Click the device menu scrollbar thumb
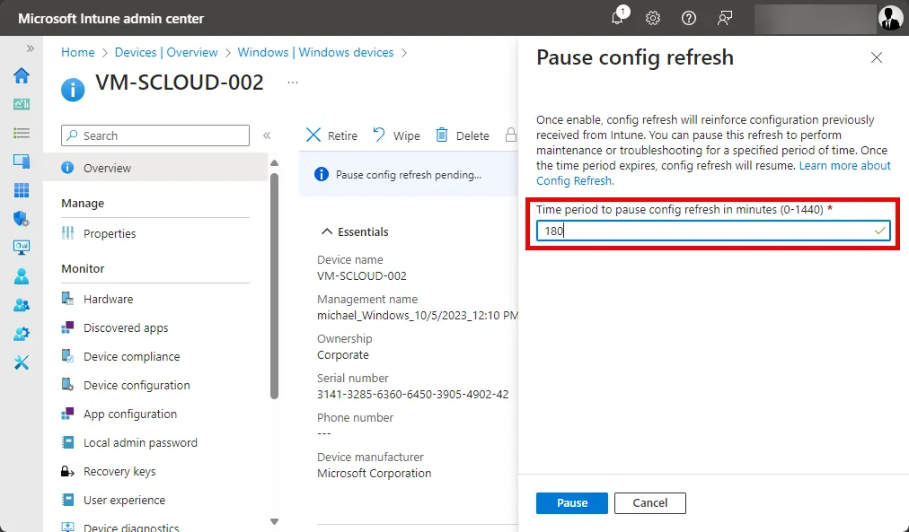 [274, 286]
